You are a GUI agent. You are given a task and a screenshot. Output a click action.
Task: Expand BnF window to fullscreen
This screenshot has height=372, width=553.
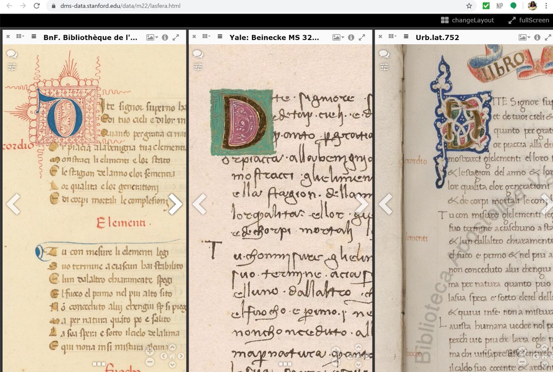176,37
